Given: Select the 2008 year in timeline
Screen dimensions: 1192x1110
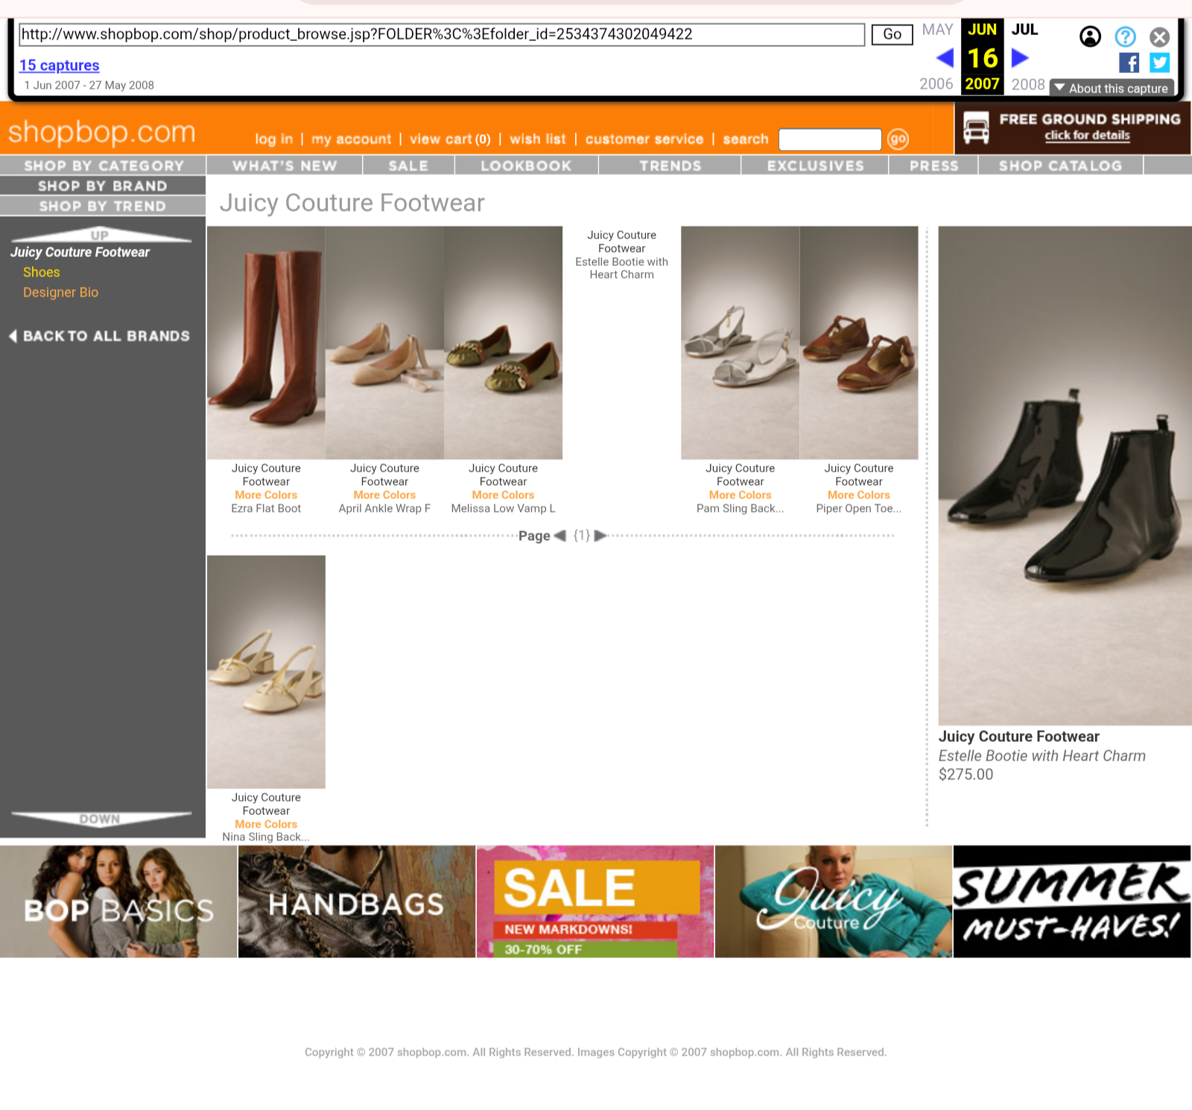Looking at the screenshot, I should pyautogui.click(x=1028, y=84).
